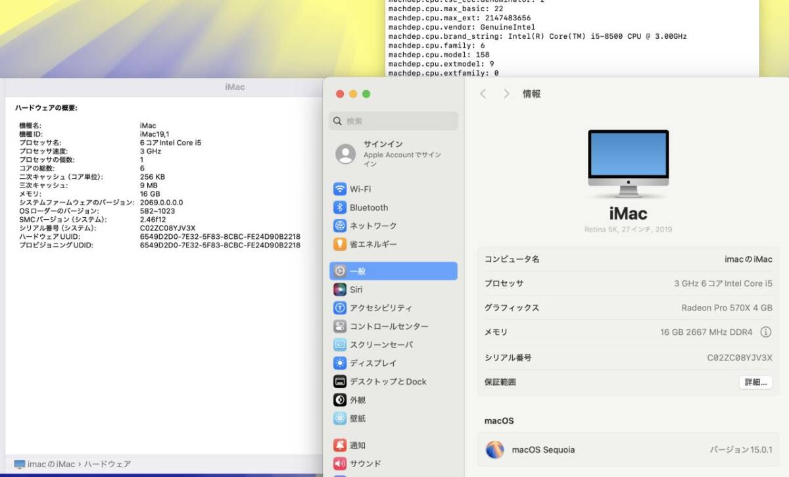Screen dimensions: 789x477
Task: Click the 情報 page title
Action: [x=531, y=94]
